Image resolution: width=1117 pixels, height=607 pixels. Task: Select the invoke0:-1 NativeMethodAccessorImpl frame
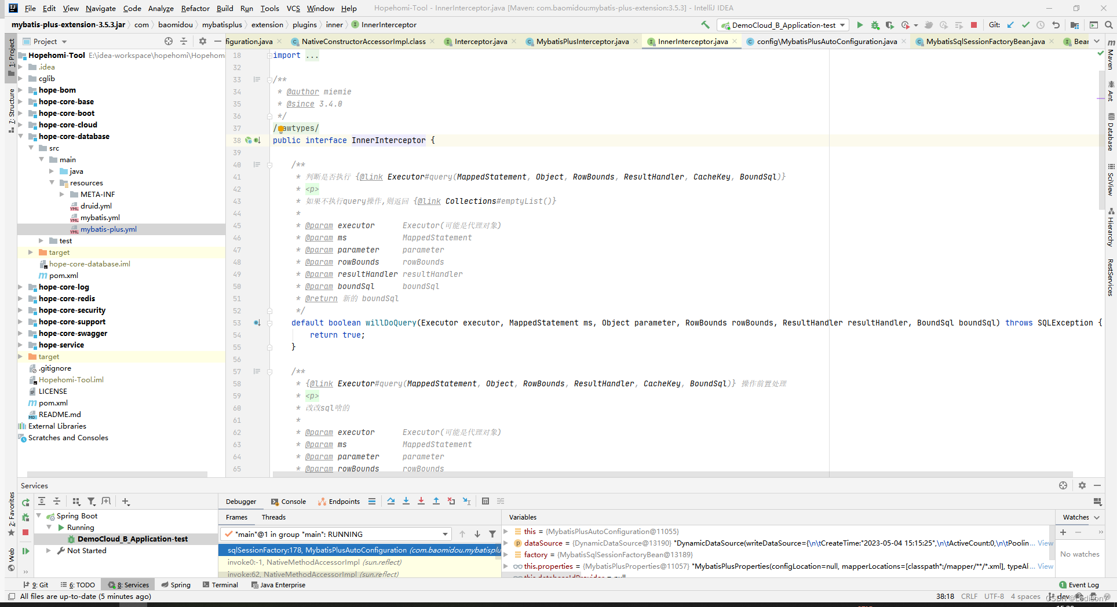coord(359,562)
